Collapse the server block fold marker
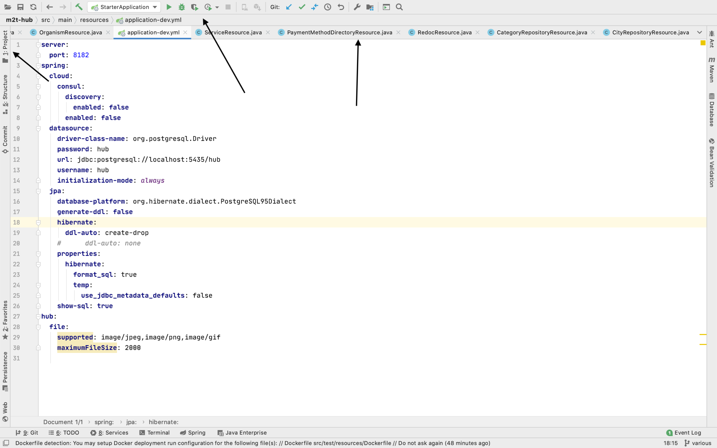Viewport: 717px width, 448px height. tap(38, 45)
